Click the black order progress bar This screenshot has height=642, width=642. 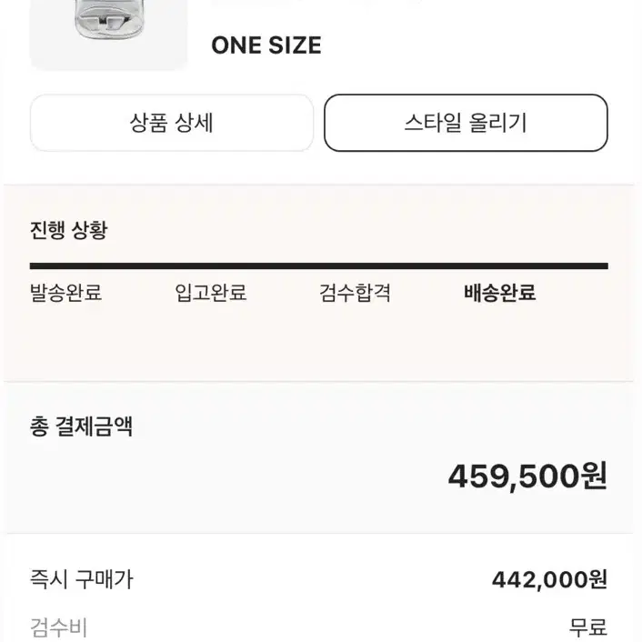tap(319, 266)
